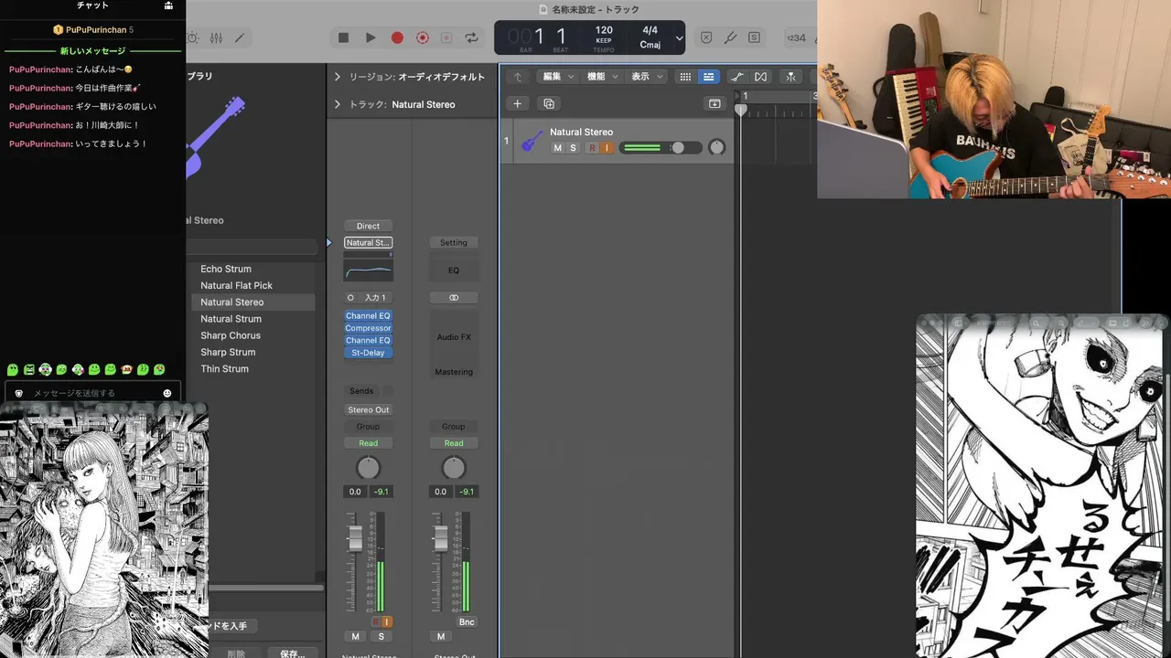The image size is (1171, 658).
Task: Click Mastering slot on Stereo Out
Action: pyautogui.click(x=454, y=372)
